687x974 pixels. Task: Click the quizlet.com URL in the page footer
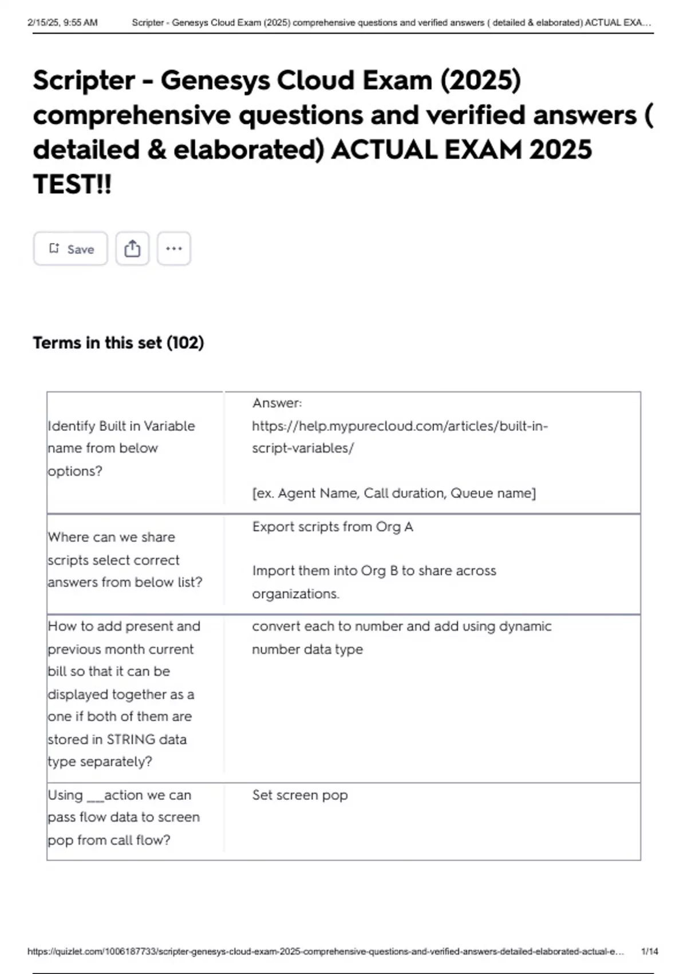coord(325,952)
